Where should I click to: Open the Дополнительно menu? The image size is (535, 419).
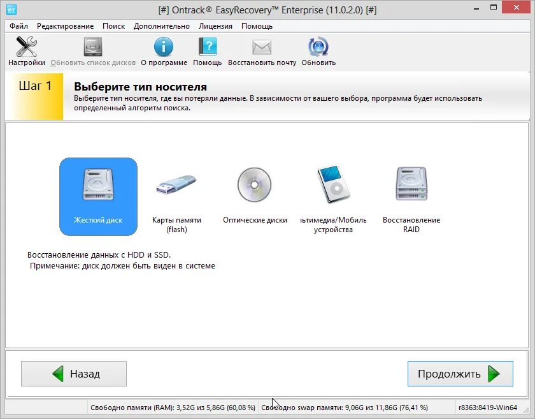point(161,26)
